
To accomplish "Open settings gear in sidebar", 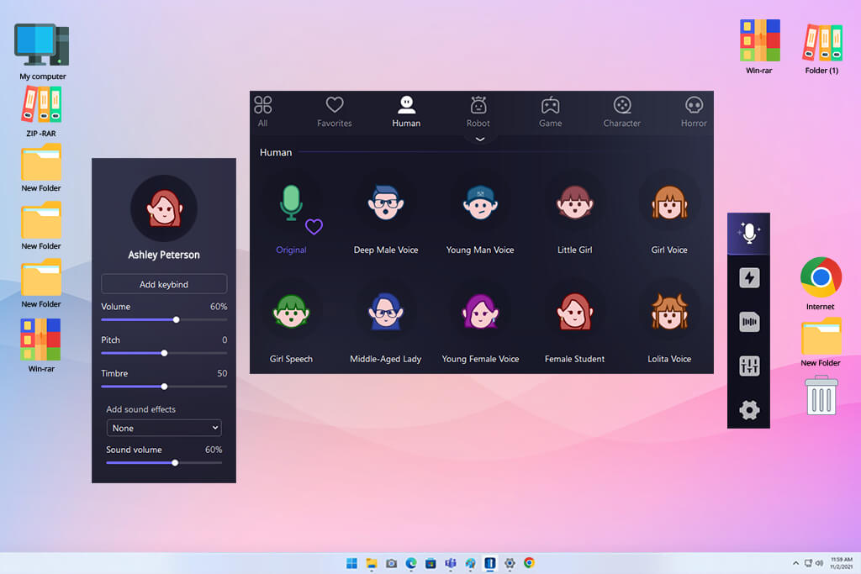I will point(748,409).
